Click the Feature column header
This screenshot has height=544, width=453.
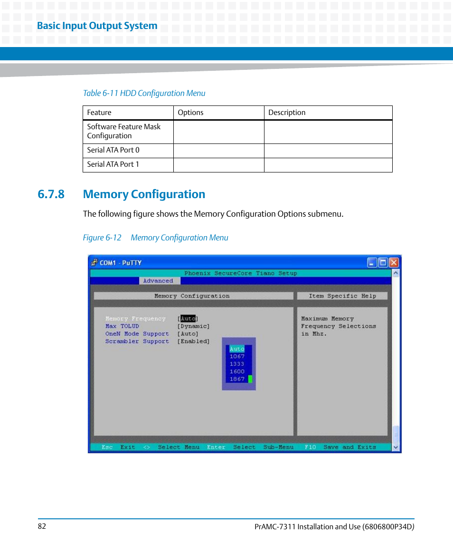128,113
